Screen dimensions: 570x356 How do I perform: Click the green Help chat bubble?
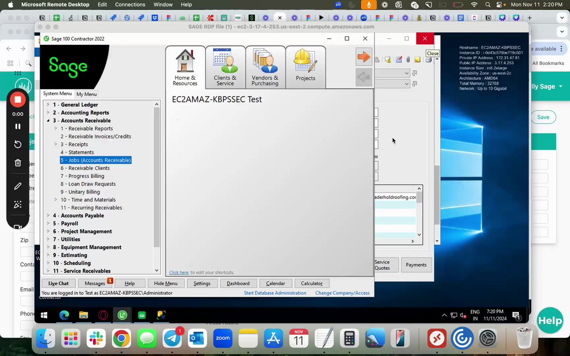point(550,320)
